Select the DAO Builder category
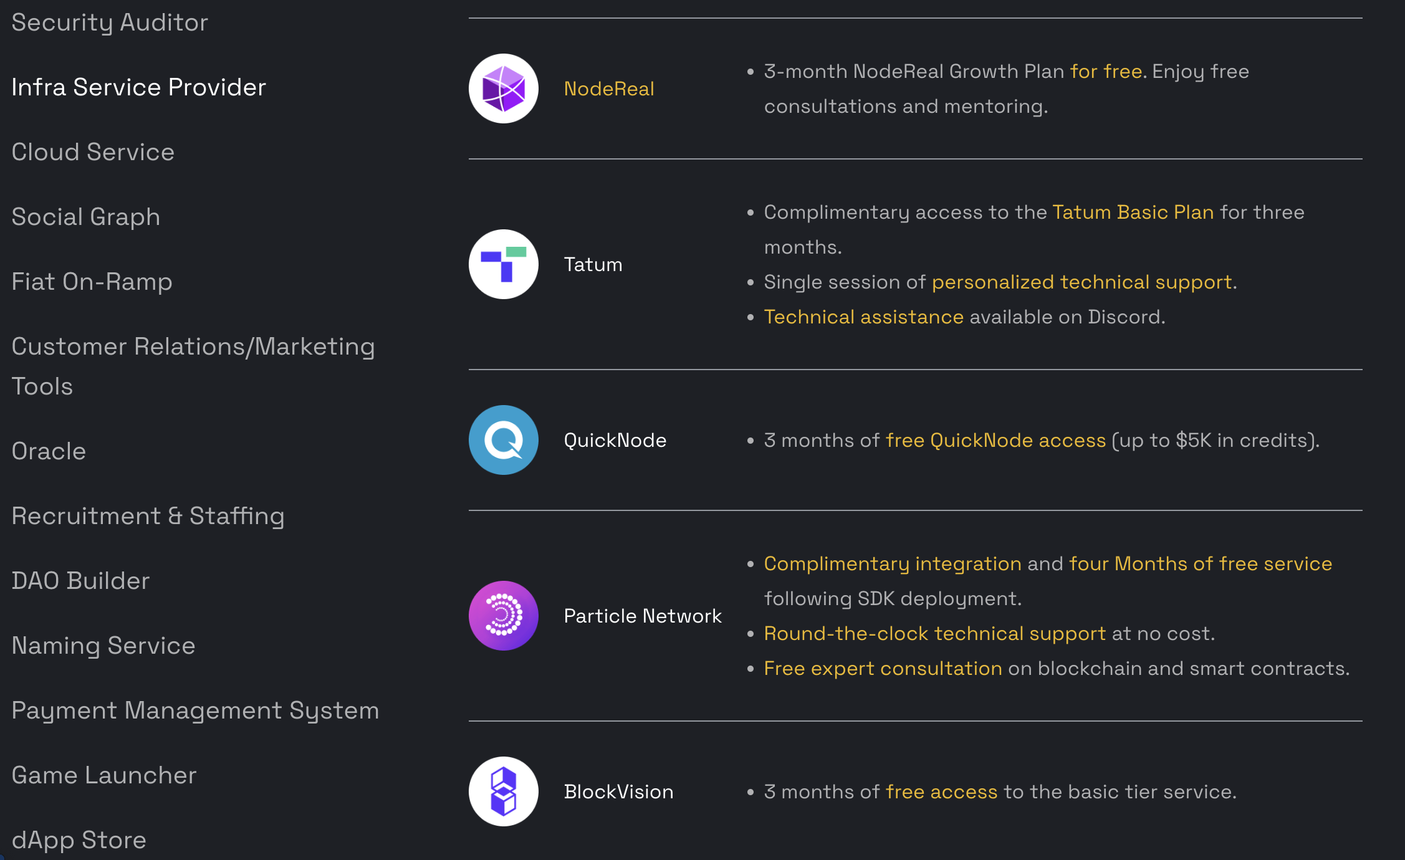Screen dimensions: 1405x860 (x=80, y=581)
